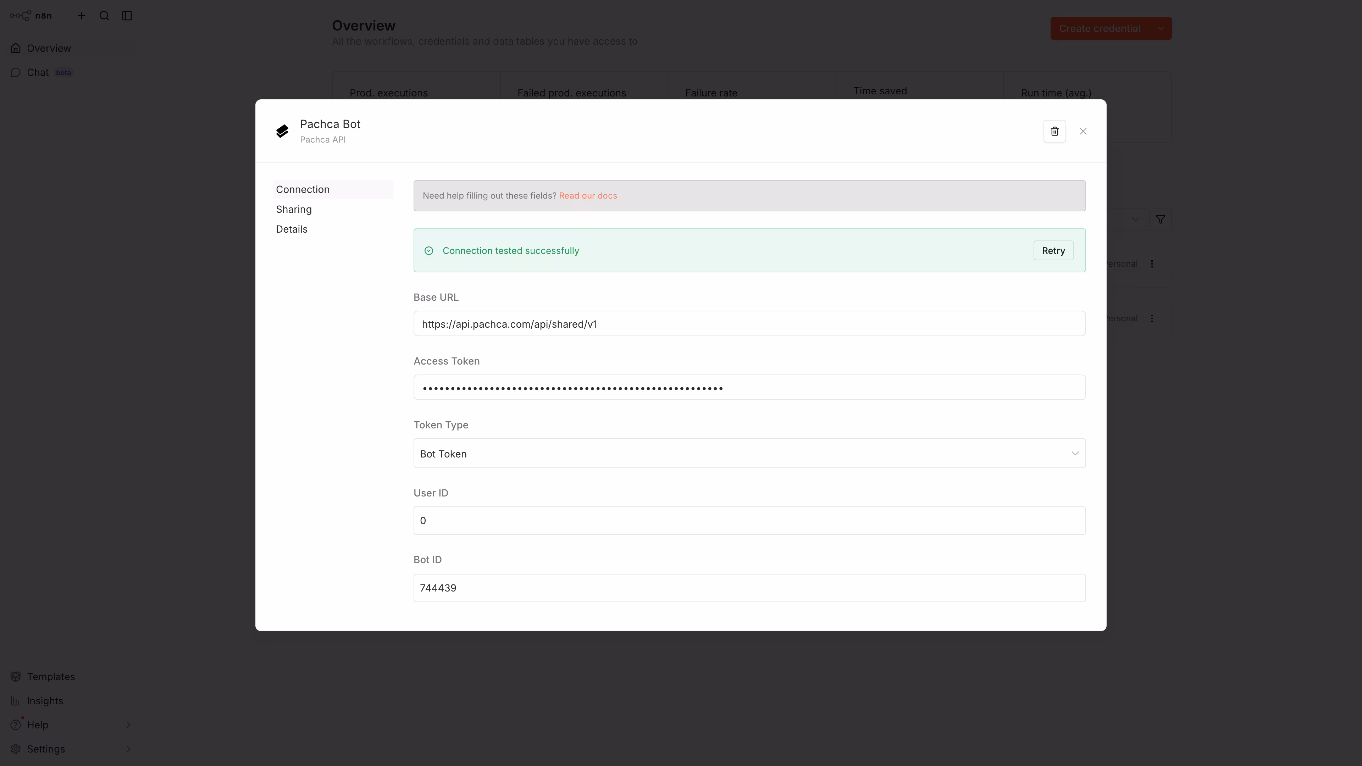Click the Base URL input field
The image size is (1362, 766).
pyautogui.click(x=749, y=324)
